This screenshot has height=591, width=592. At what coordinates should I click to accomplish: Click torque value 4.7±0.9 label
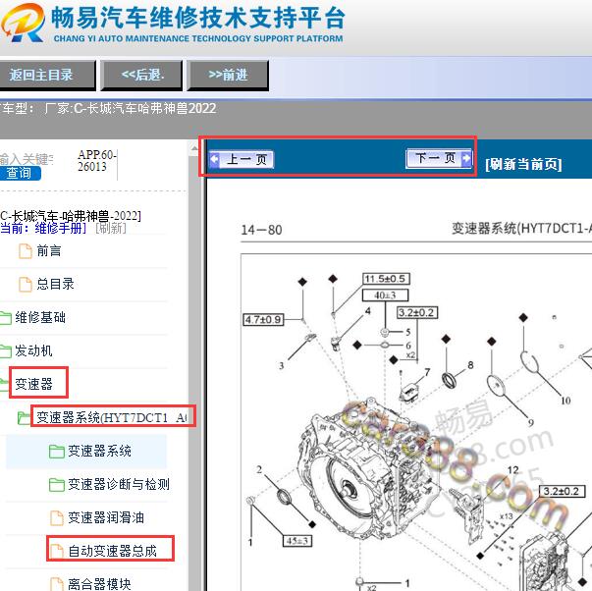pyautogui.click(x=263, y=320)
